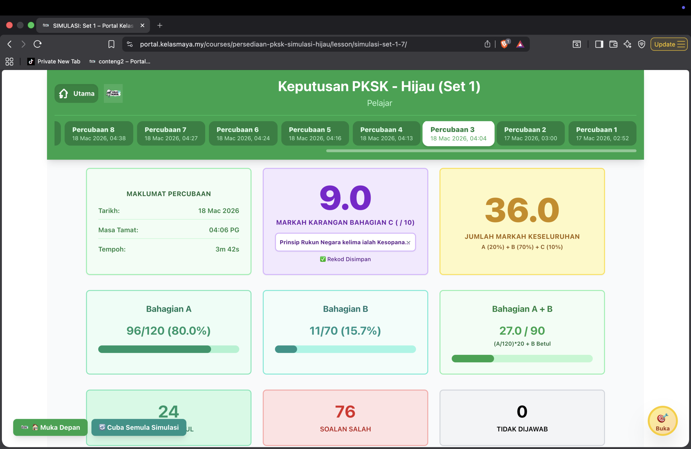Click the Brave Rewards triangle icon
Screen dimensions: 691x449
pyautogui.click(x=520, y=44)
